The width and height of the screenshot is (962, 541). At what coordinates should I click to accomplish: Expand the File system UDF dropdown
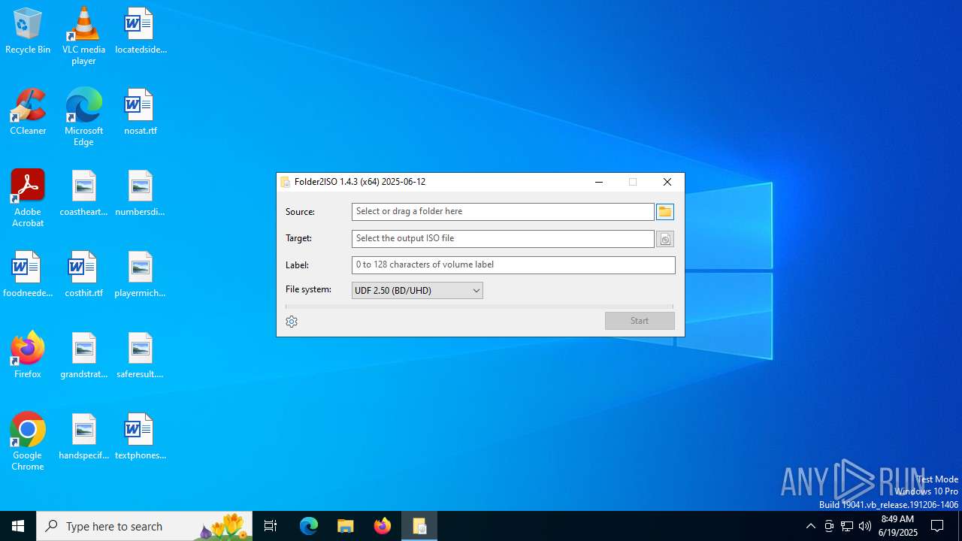pyautogui.click(x=417, y=291)
